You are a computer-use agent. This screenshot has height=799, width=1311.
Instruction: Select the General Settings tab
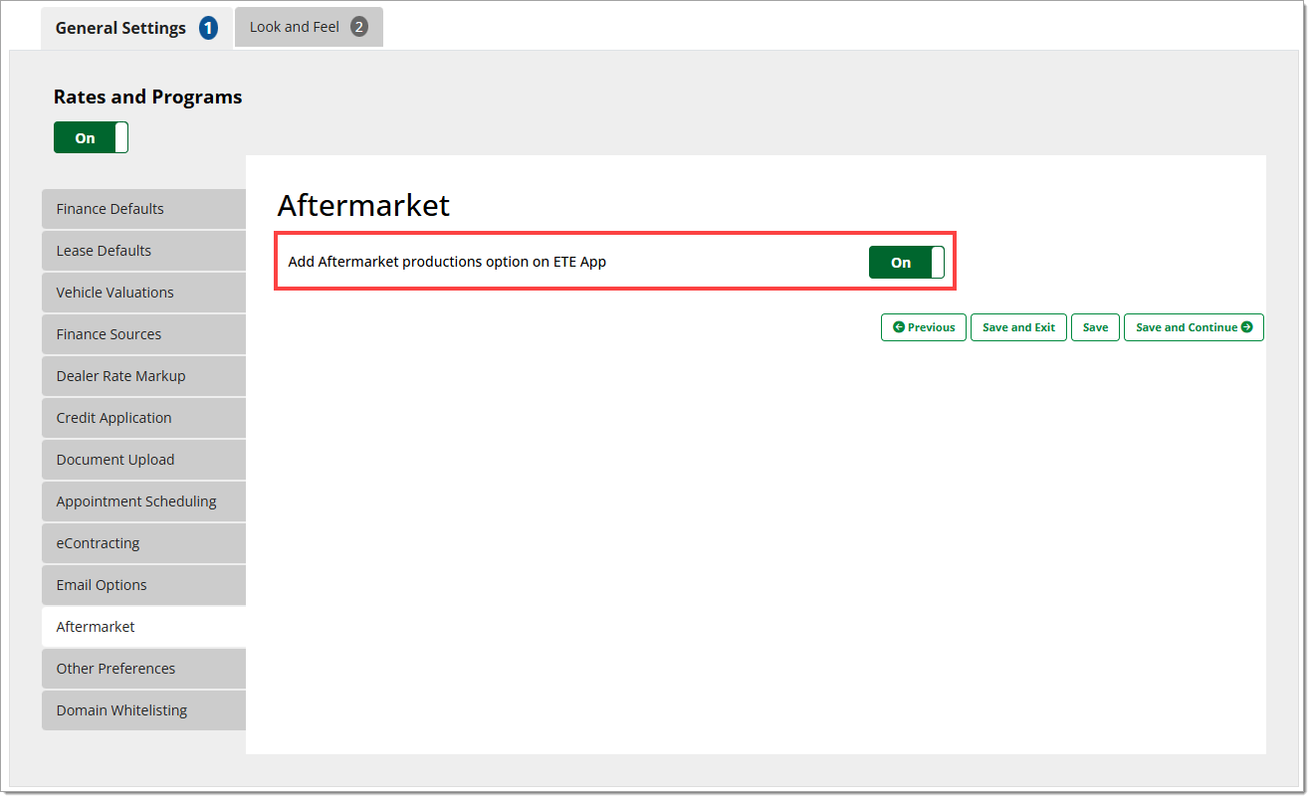point(120,28)
